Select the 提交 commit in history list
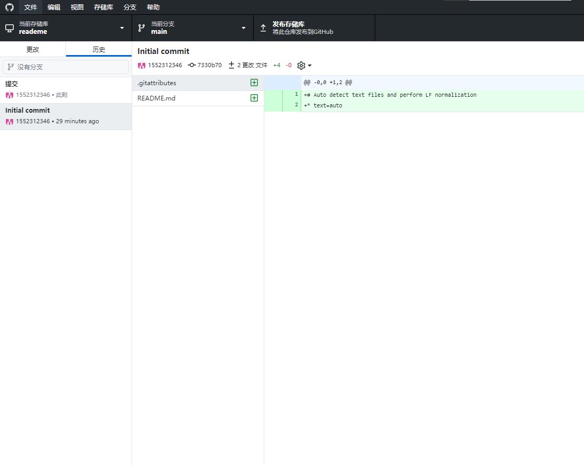 coord(66,89)
